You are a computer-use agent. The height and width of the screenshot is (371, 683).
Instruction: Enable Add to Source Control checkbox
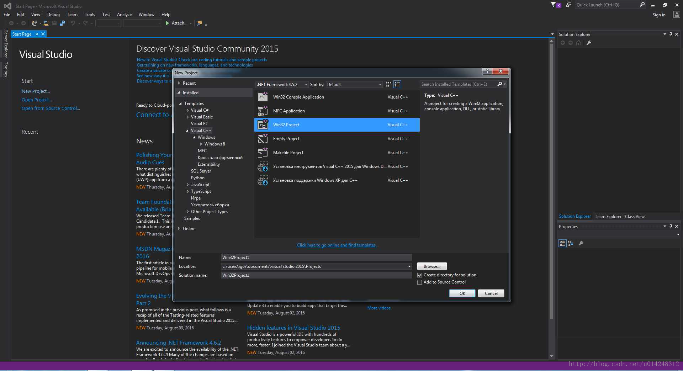[420, 282]
